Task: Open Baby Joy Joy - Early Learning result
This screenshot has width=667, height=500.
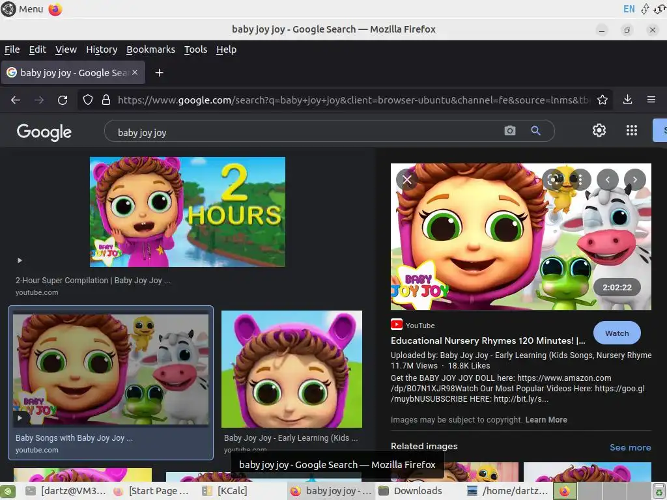Action: tap(291, 437)
